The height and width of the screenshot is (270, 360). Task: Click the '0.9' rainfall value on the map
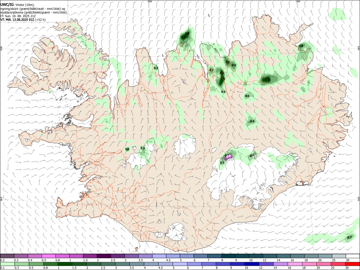pyautogui.click(x=234, y=65)
